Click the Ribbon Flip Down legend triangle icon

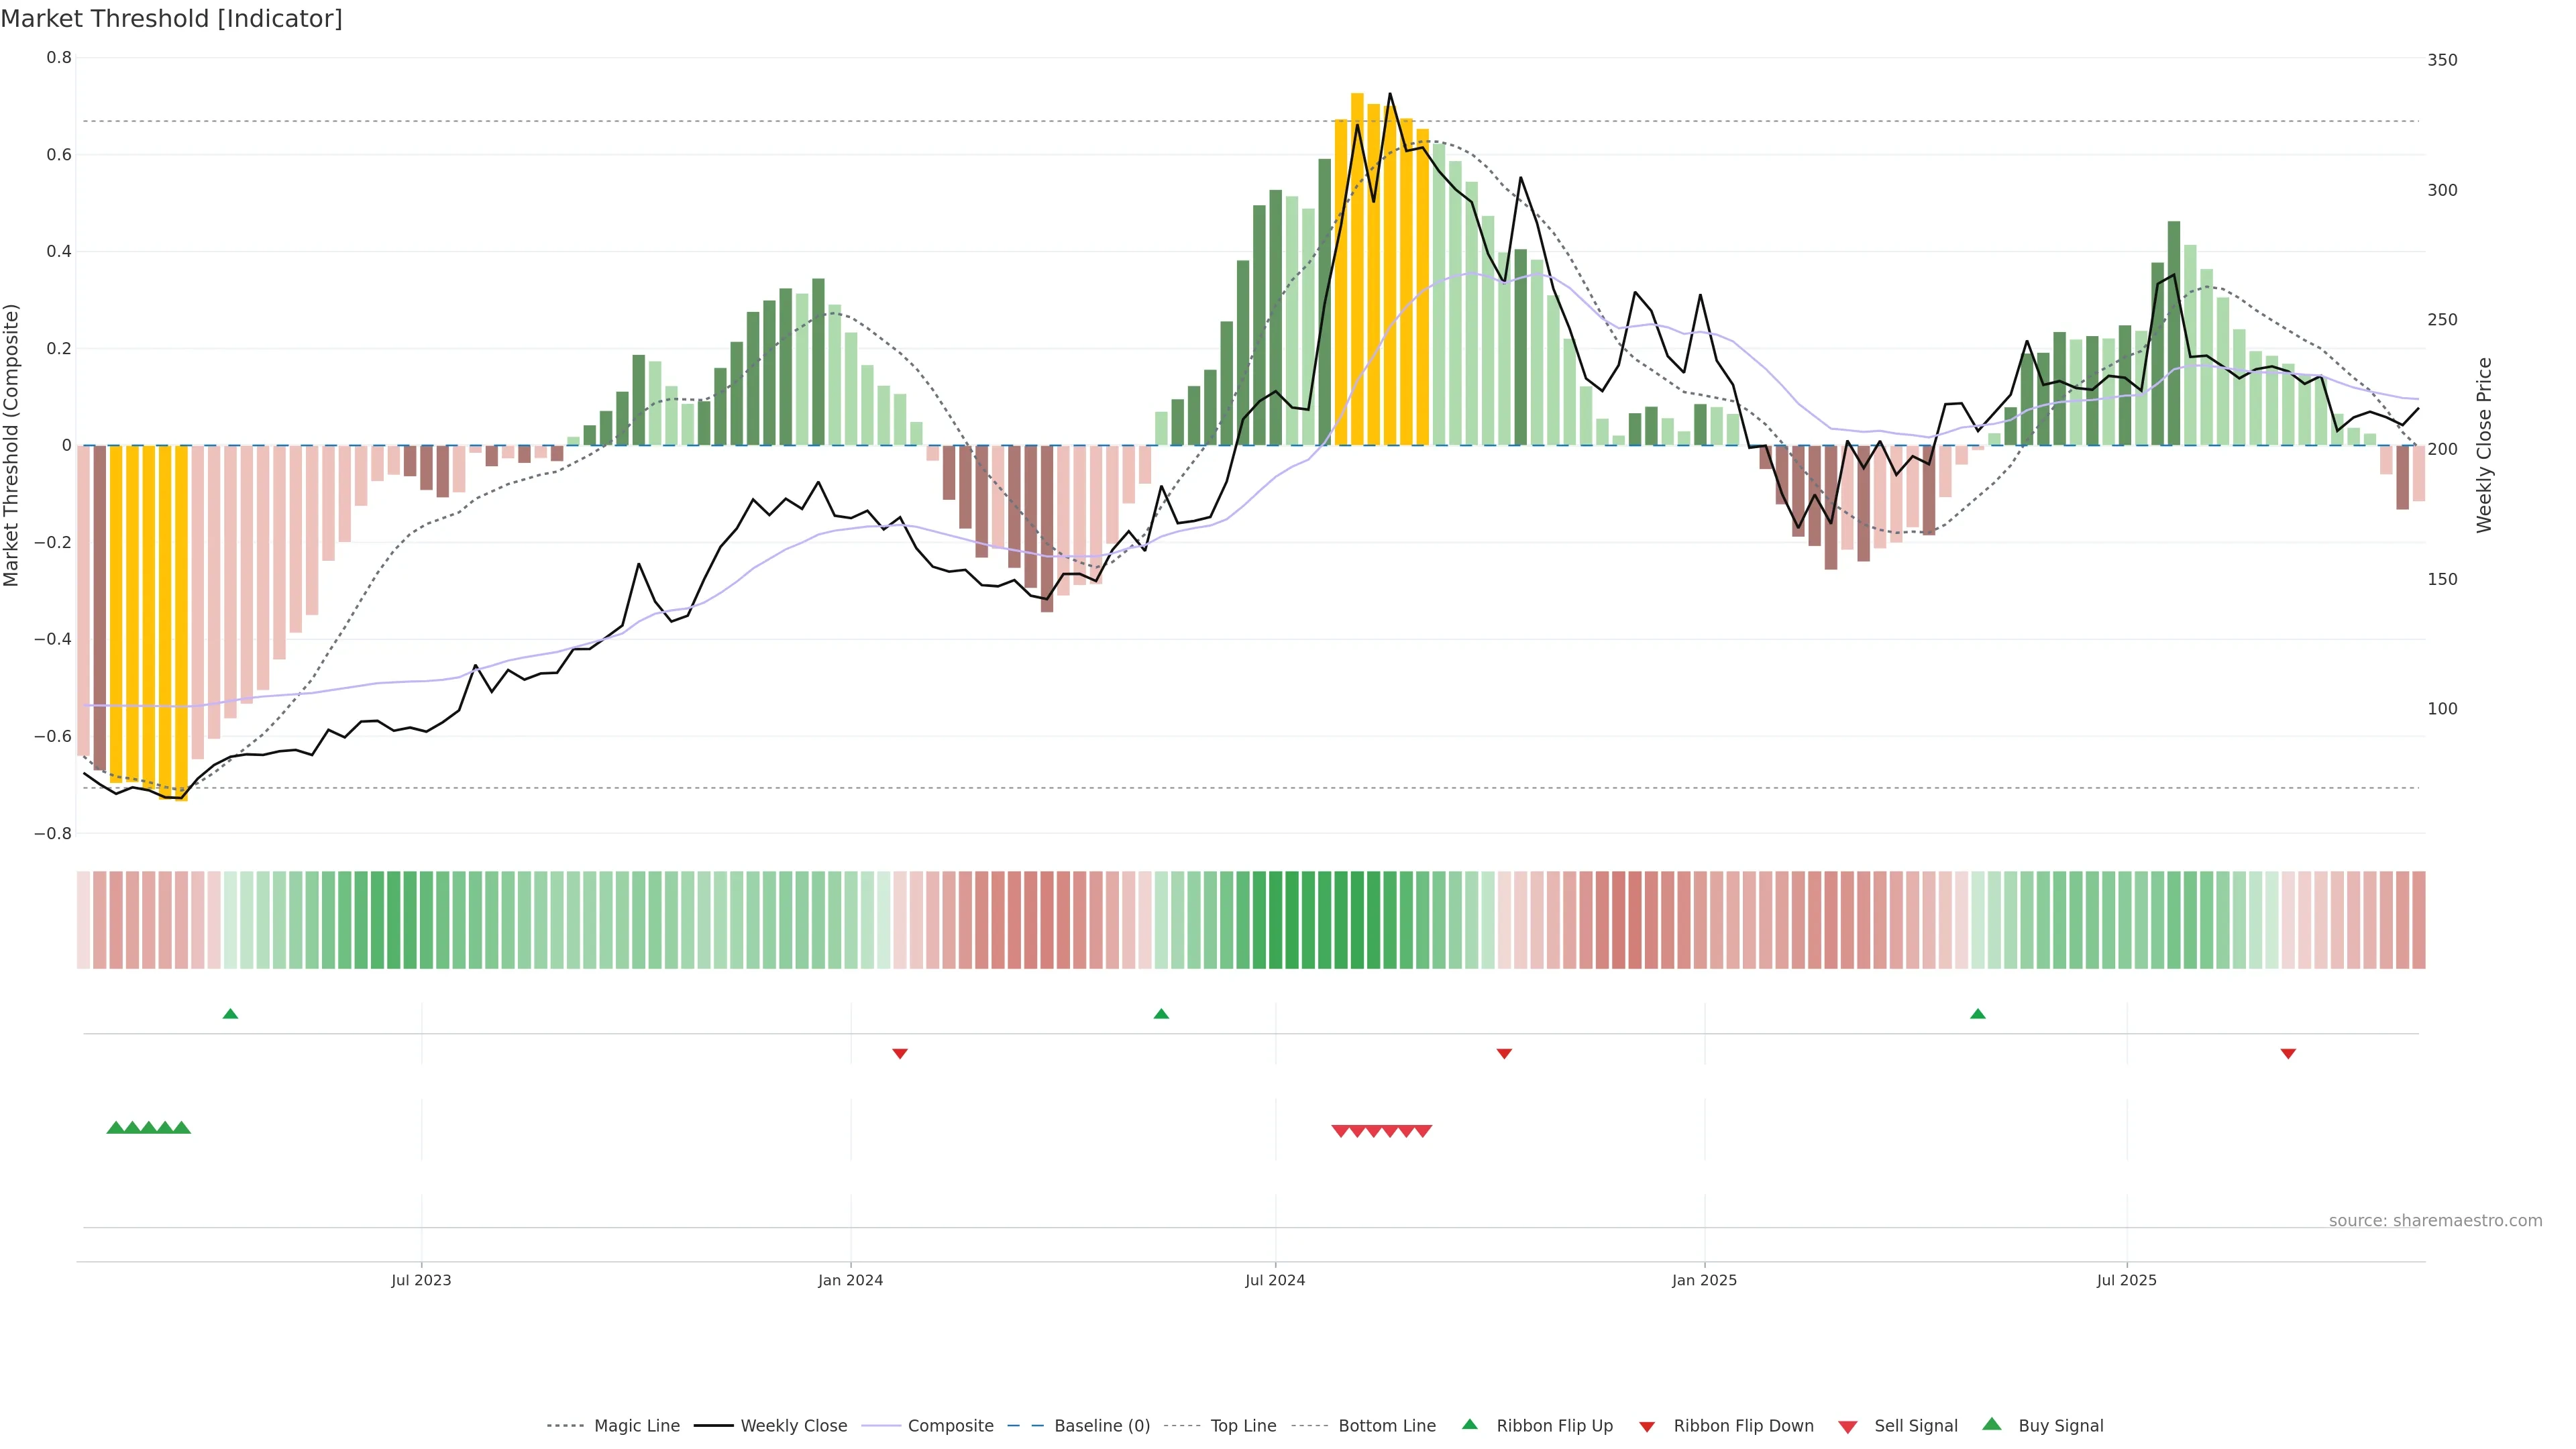[x=1647, y=1427]
